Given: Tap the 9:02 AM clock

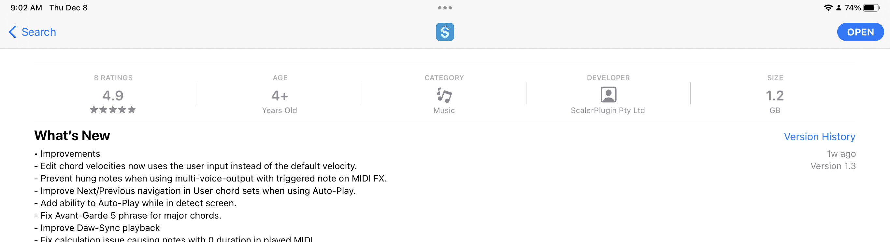Looking at the screenshot, I should (x=26, y=8).
